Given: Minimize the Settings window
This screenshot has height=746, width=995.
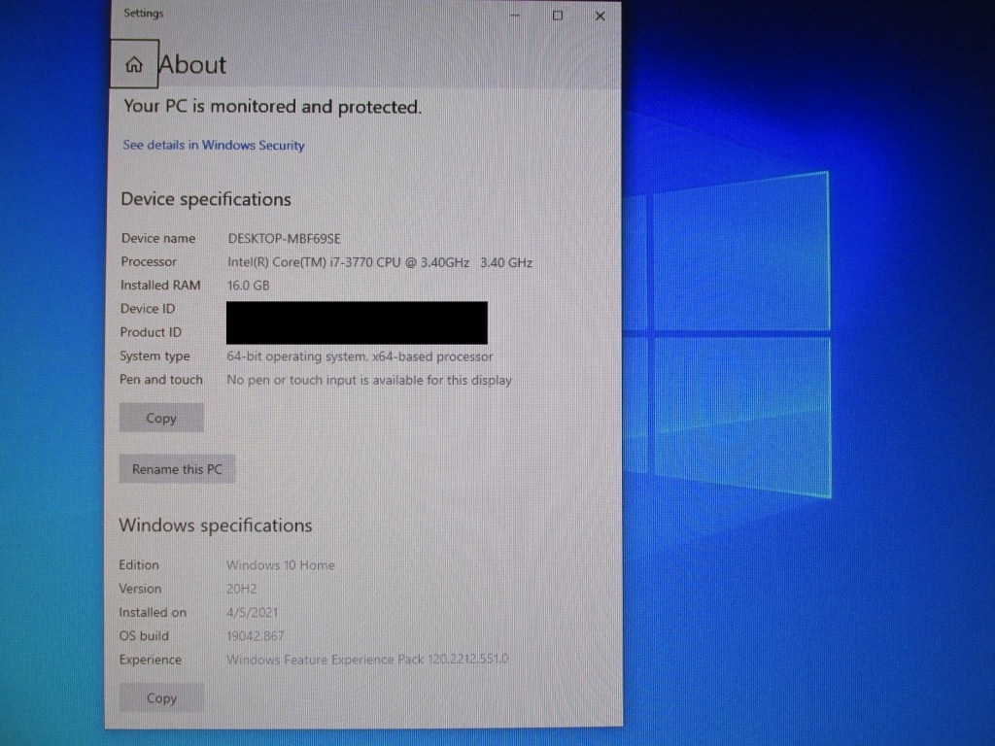Looking at the screenshot, I should [515, 16].
